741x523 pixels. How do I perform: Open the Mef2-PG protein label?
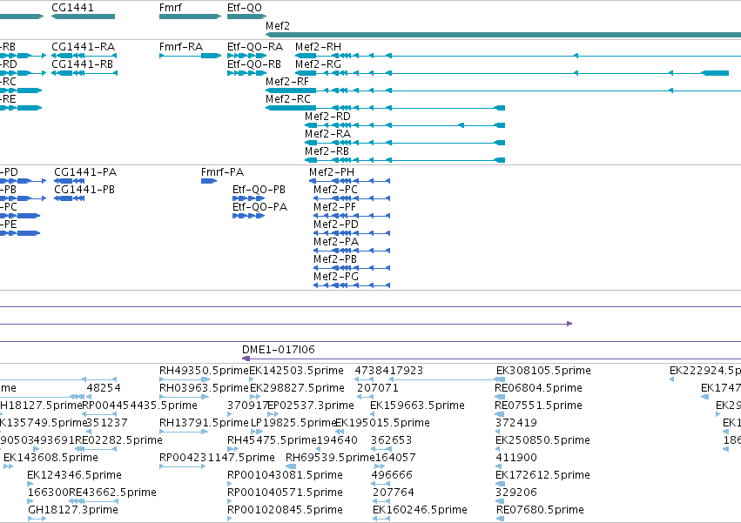pos(336,278)
